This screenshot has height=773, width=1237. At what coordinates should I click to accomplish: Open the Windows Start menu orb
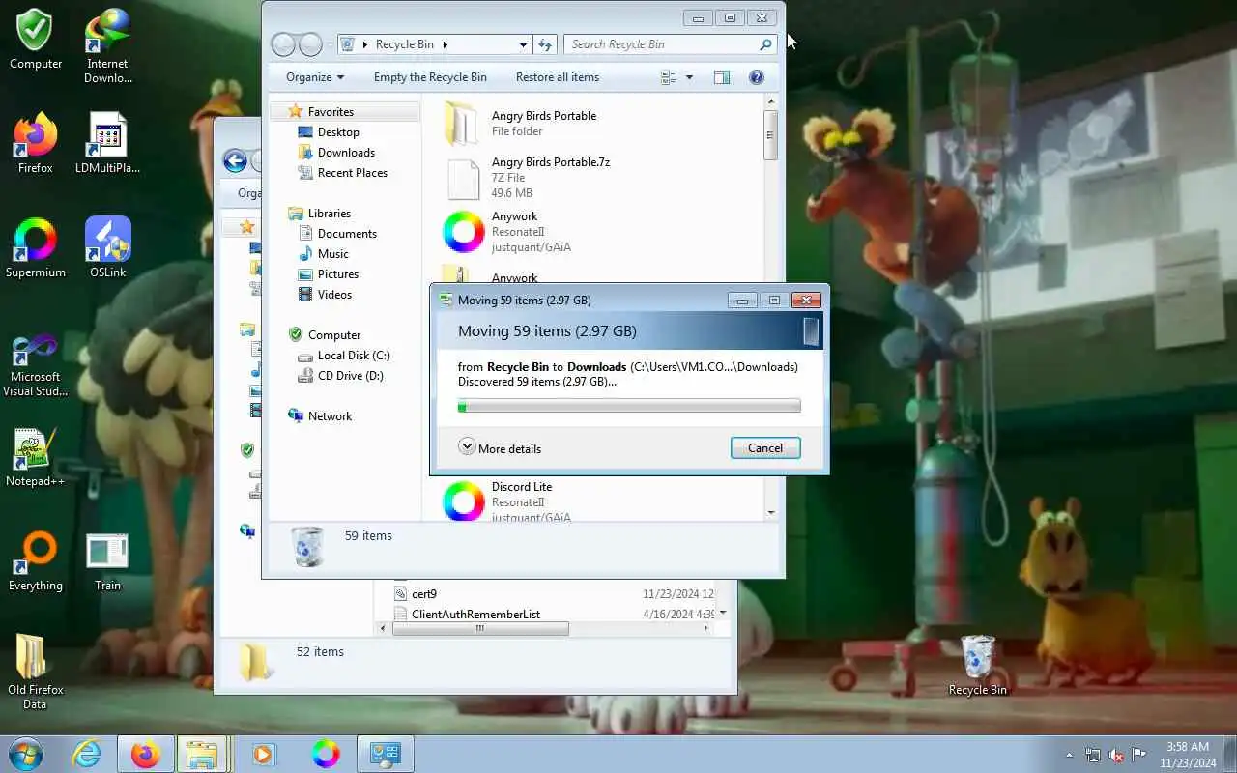click(x=25, y=753)
